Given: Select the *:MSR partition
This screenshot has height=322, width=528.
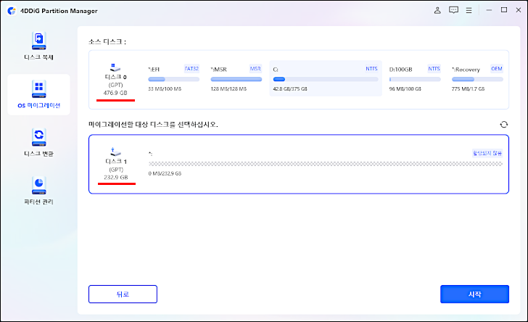Looking at the screenshot, I should (236, 78).
